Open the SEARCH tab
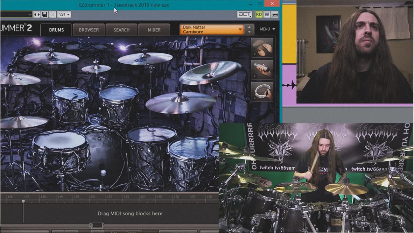This screenshot has width=414, height=233. (x=121, y=30)
